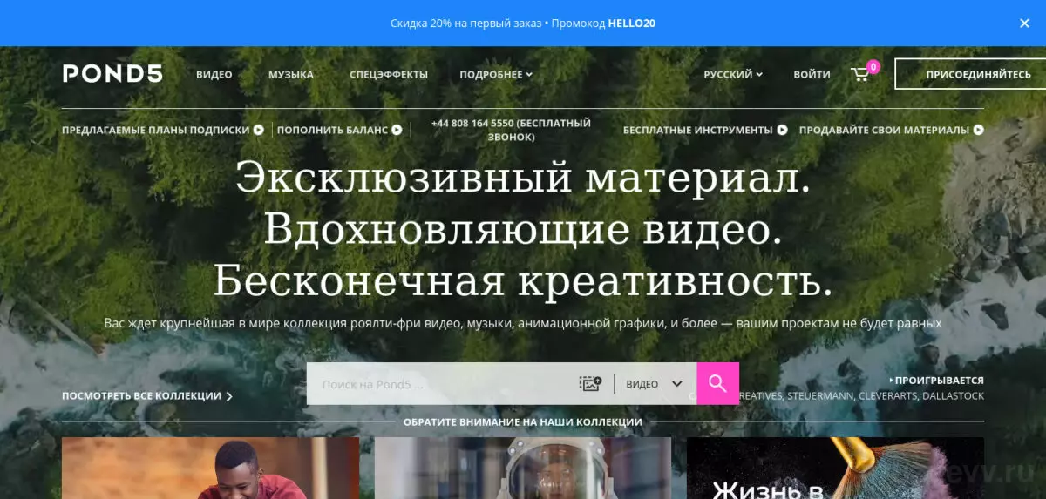Open the Видео media type dropdown in search
Viewport: 1046px width, 499px height.
tap(654, 384)
